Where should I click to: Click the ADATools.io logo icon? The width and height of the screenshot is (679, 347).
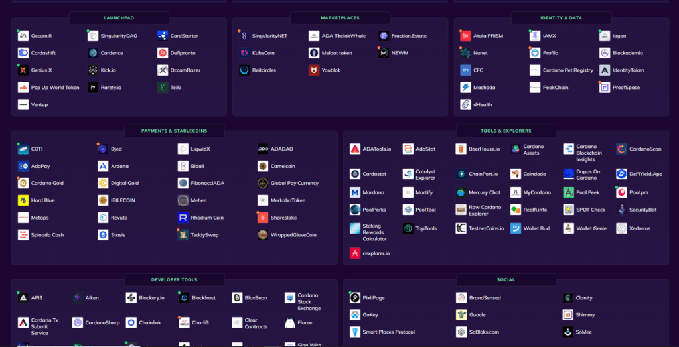click(355, 149)
